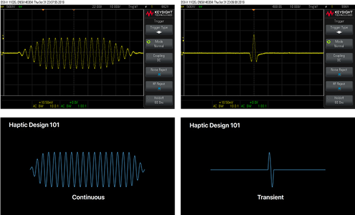This screenshot has height=215, width=355.
Task: Click the blue Continuous waveform slide graphic
Action: [87, 170]
